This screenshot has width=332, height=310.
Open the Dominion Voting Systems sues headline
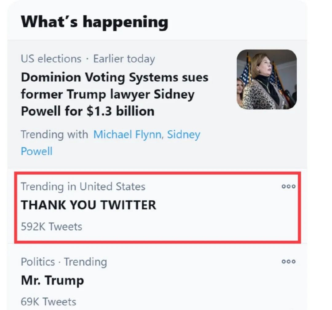point(114,78)
